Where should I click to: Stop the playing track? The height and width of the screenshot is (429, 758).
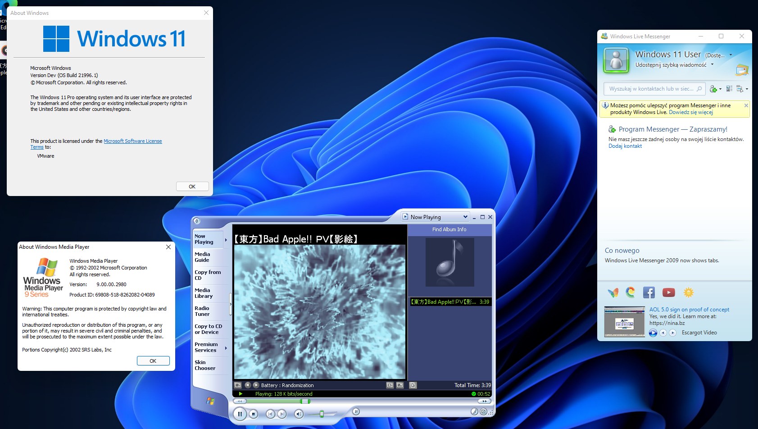[254, 414]
